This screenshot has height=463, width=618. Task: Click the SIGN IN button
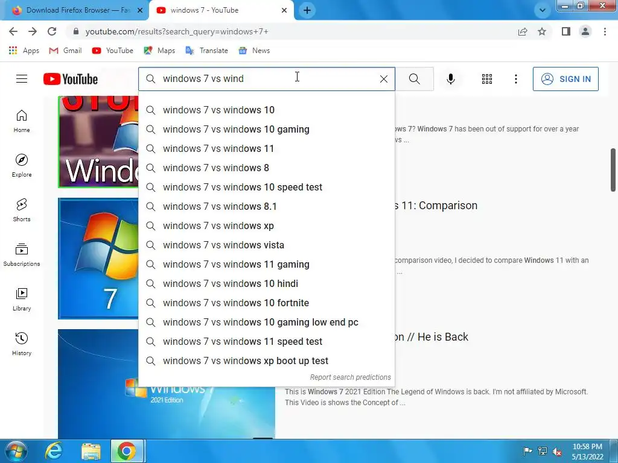565,79
